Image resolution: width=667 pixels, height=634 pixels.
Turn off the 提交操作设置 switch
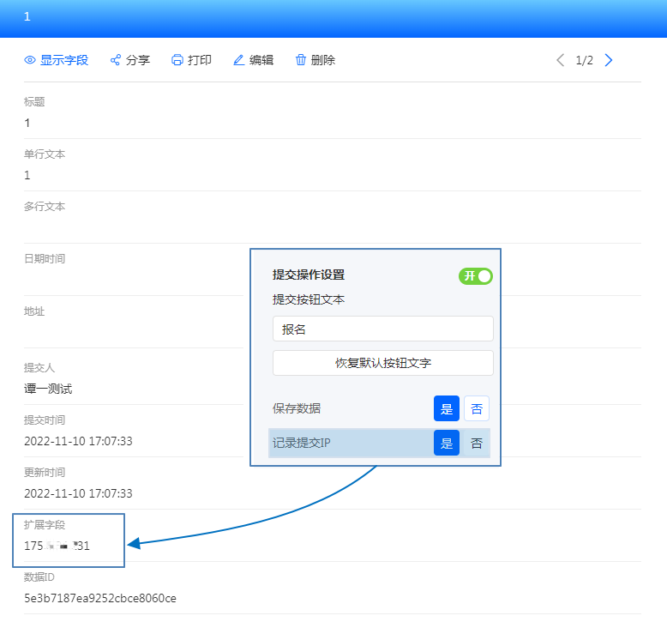tap(476, 275)
